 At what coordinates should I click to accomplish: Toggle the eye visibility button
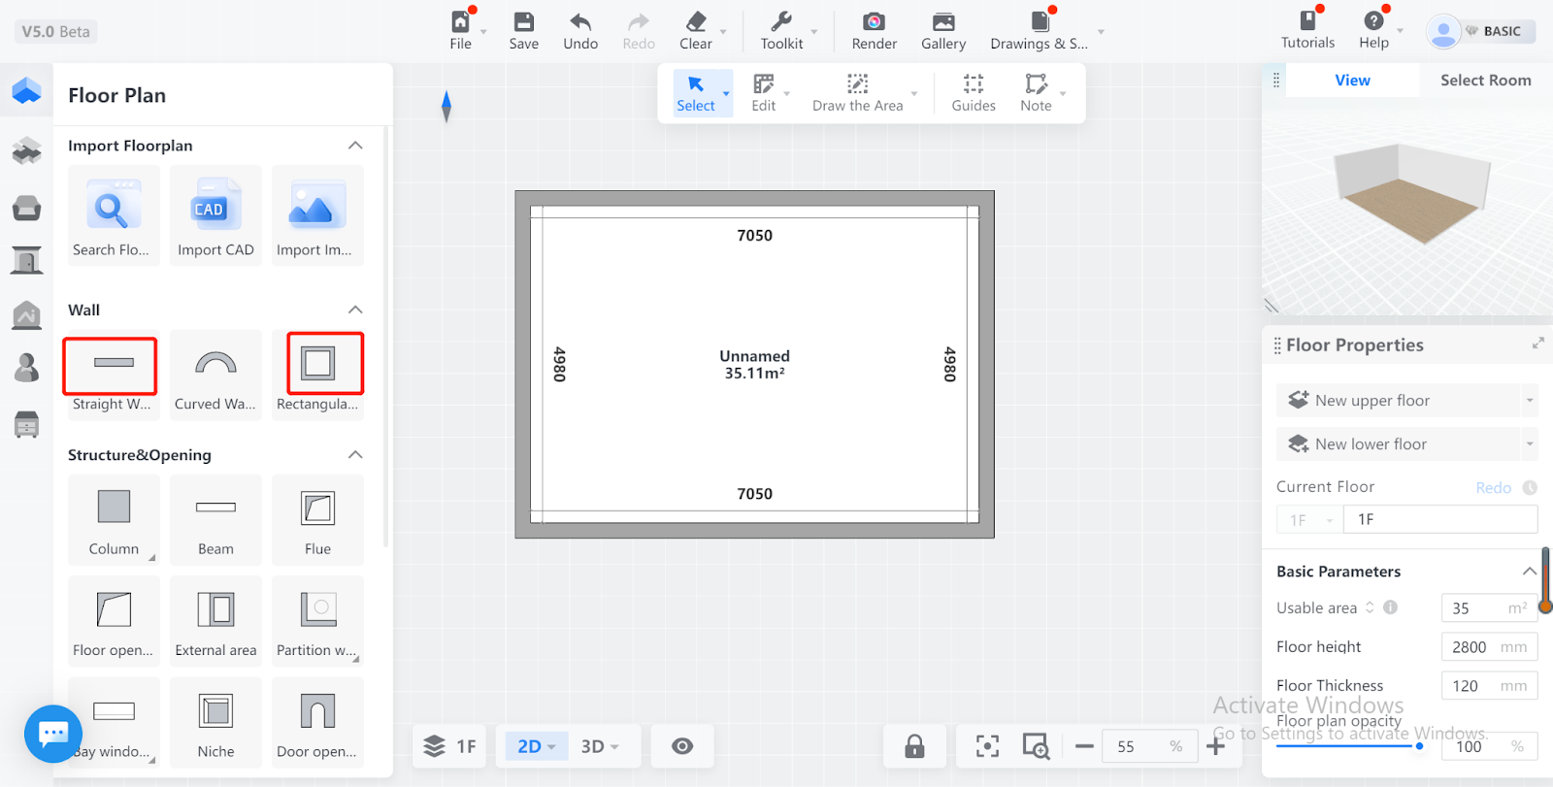coord(682,746)
